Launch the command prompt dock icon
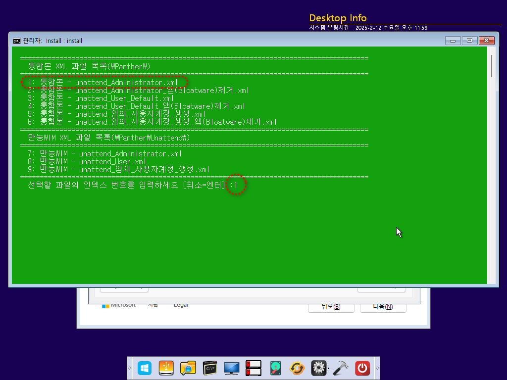 [x=210, y=368]
